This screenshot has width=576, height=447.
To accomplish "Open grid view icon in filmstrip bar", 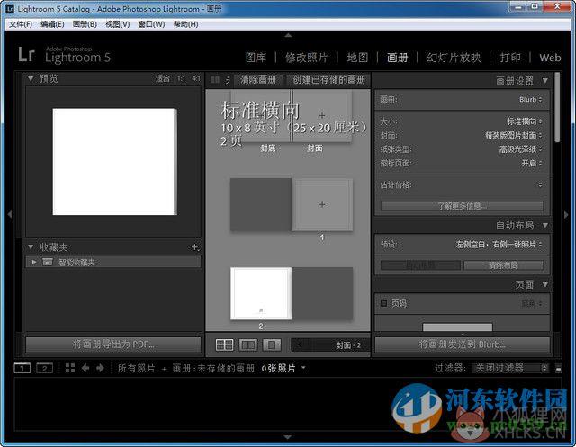I will 70,368.
